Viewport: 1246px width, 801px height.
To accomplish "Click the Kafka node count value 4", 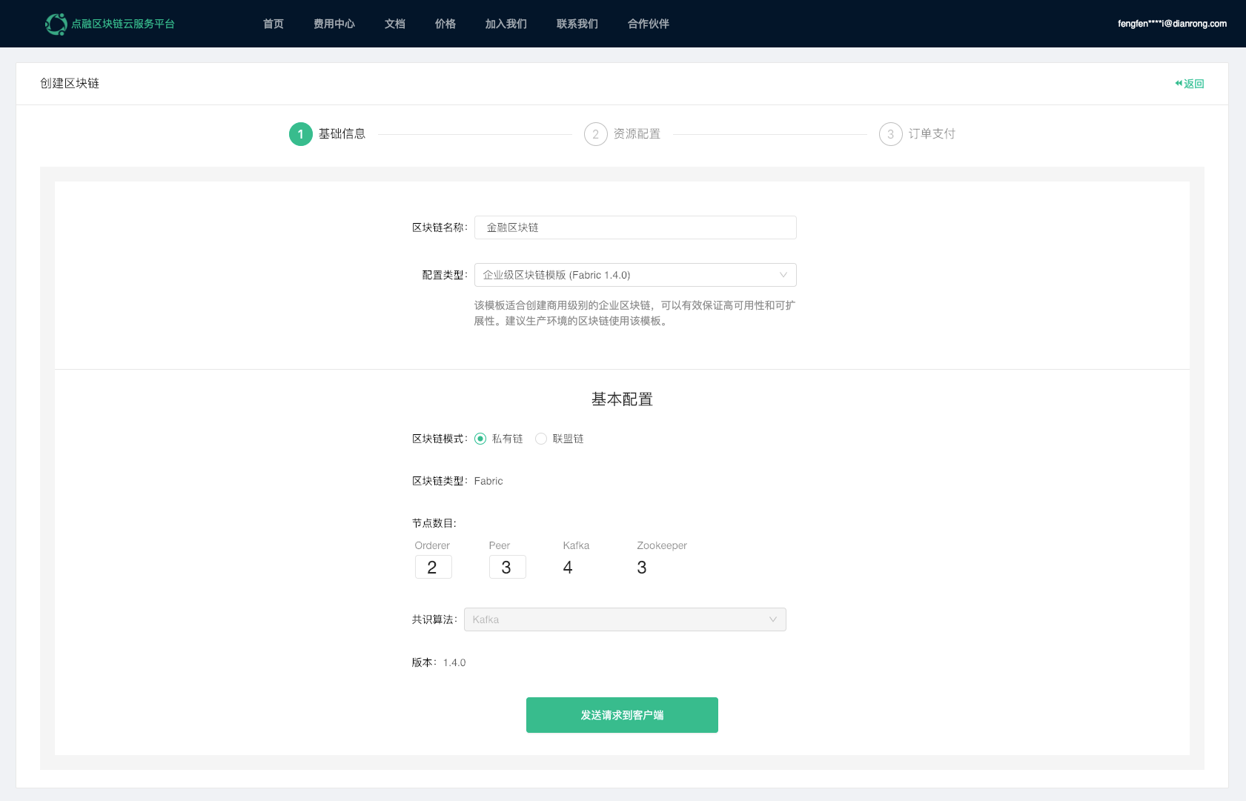I will (568, 568).
